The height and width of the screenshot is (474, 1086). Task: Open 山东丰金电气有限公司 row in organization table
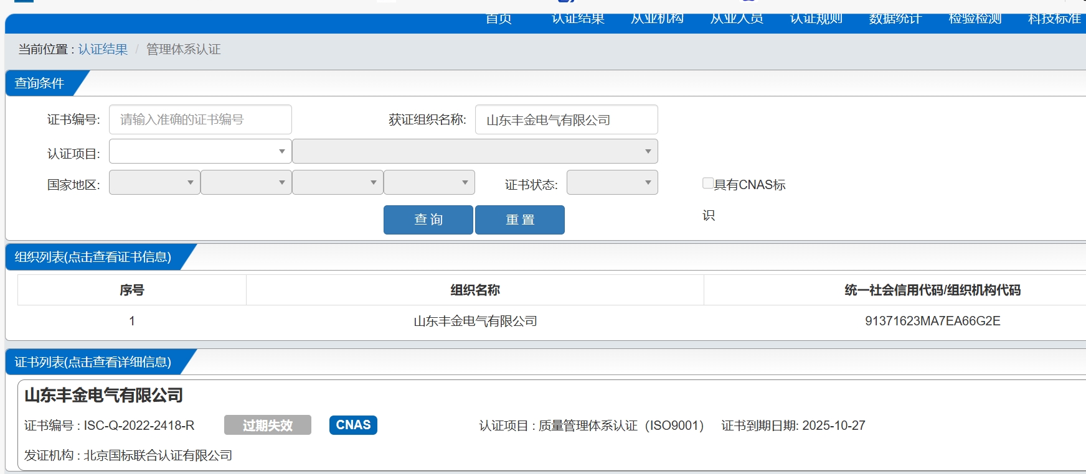tap(475, 321)
